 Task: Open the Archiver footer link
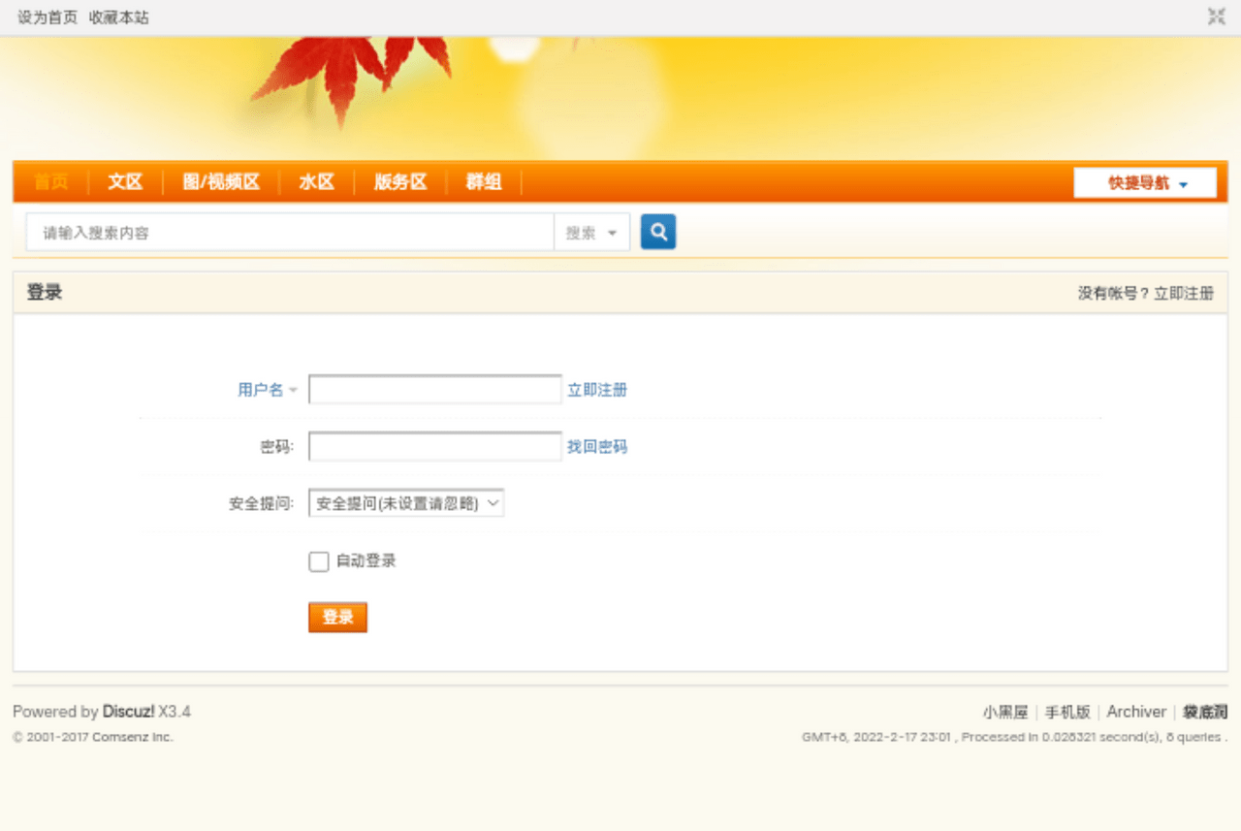coord(1136,712)
